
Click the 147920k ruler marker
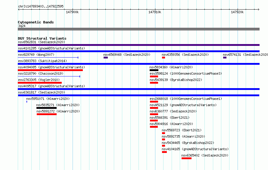pos(237,12)
